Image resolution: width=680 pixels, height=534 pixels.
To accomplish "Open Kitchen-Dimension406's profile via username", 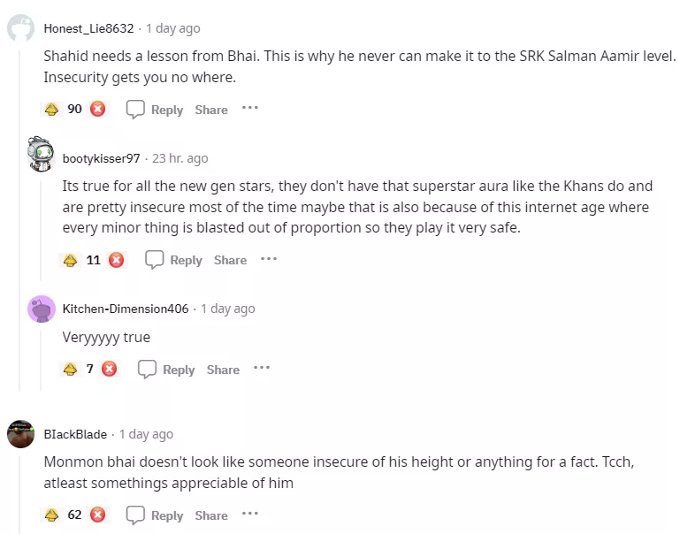I will point(126,309).
